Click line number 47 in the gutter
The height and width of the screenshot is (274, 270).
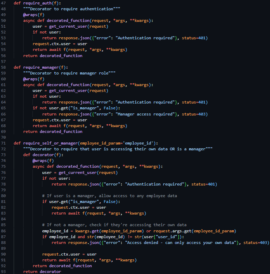[x=5, y=3]
